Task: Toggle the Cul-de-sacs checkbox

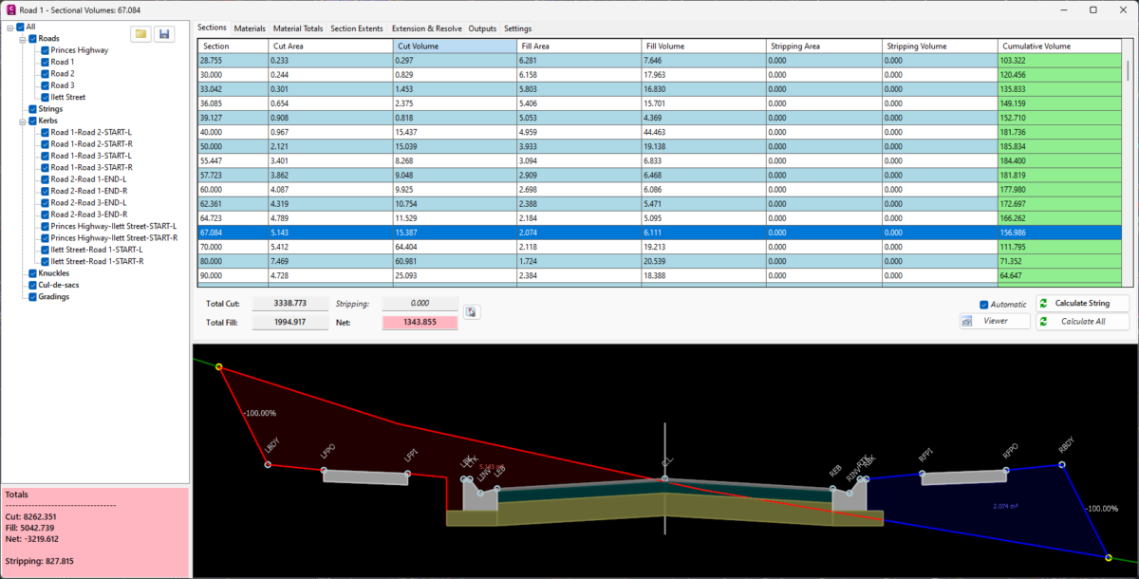Action: (x=32, y=285)
